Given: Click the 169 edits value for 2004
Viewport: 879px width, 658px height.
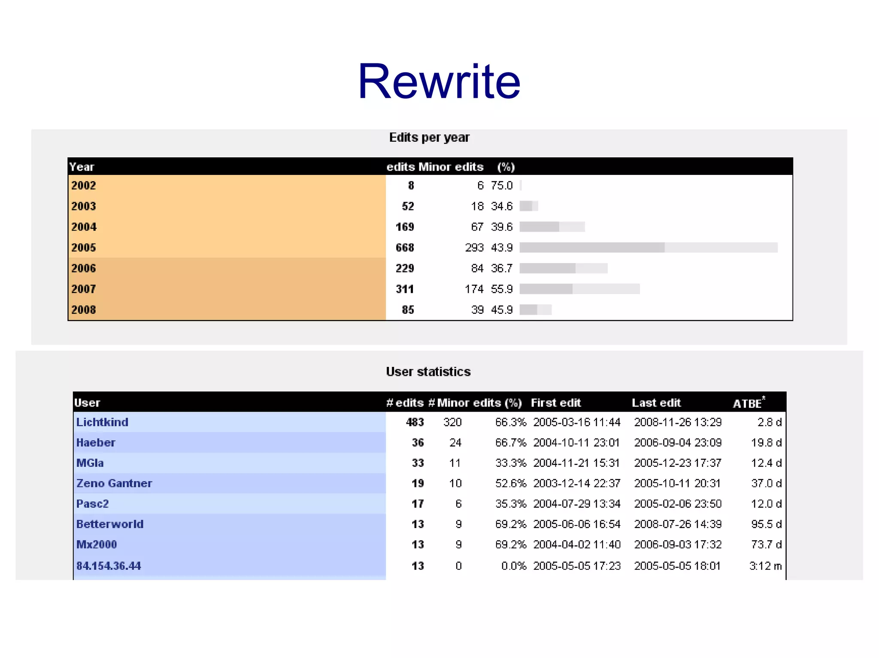Looking at the screenshot, I should coord(405,227).
